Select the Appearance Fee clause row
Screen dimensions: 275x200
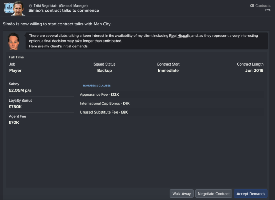(x=172, y=94)
